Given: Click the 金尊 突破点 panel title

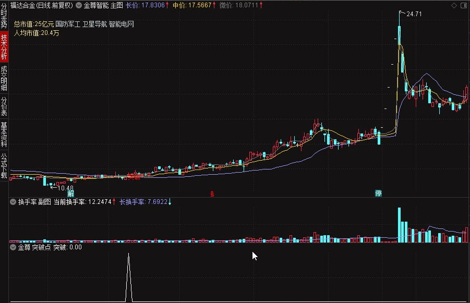Looking at the screenshot, I should (34, 247).
